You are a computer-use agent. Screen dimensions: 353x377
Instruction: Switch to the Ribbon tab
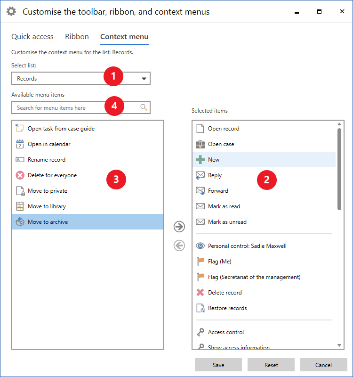tap(77, 36)
